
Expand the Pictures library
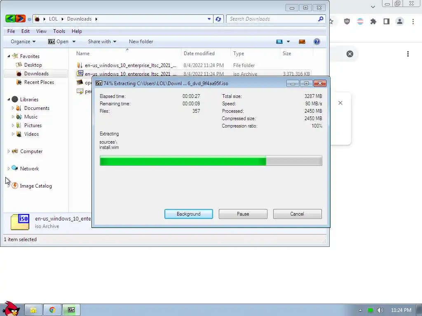coord(13,125)
